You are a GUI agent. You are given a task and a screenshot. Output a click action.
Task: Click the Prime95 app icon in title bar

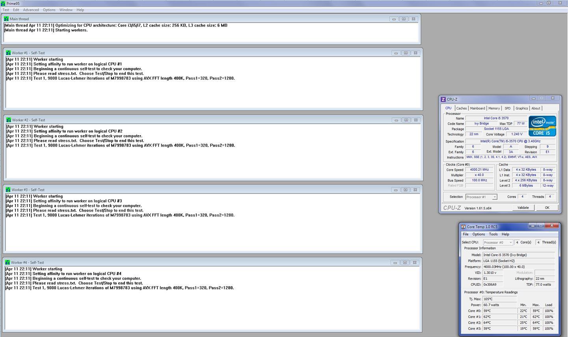(3, 3)
